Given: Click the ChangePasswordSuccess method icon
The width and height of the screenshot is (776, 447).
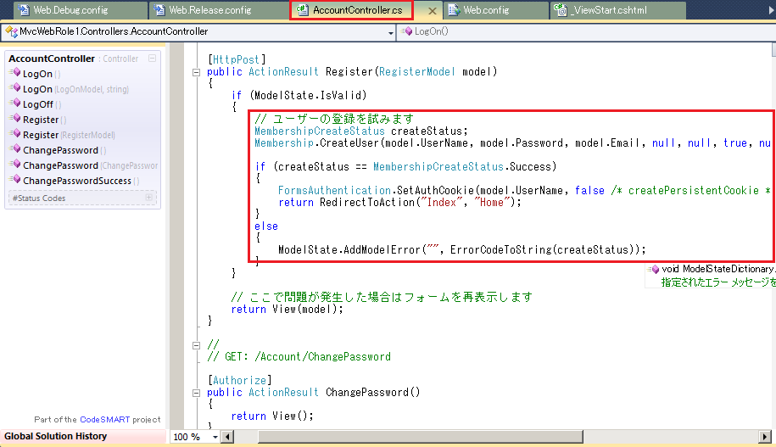Looking at the screenshot, I should point(15,181).
